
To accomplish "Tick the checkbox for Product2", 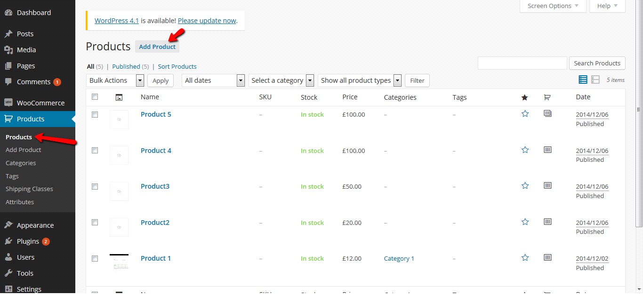I will 95,222.
